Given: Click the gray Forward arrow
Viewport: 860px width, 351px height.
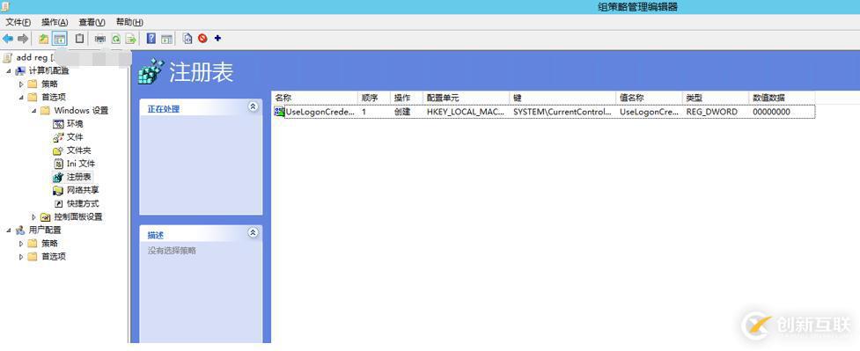Looking at the screenshot, I should [23, 39].
